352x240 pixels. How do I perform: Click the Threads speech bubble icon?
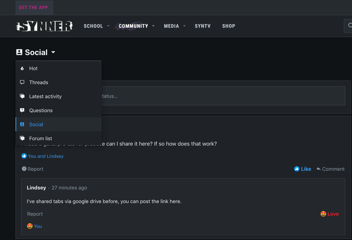point(22,82)
